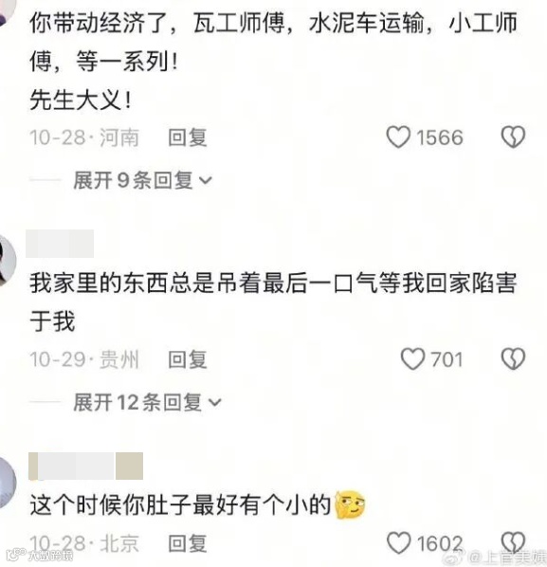Click the 1566 like count number
This screenshot has width=547, height=567.
[440, 137]
